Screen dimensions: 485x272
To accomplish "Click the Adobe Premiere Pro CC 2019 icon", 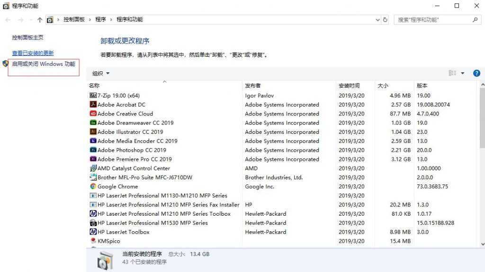I will coord(93,159).
